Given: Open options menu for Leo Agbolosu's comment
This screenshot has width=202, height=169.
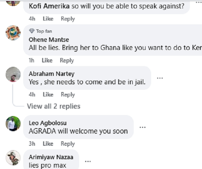Looking at the screenshot, I should tap(143, 127).
